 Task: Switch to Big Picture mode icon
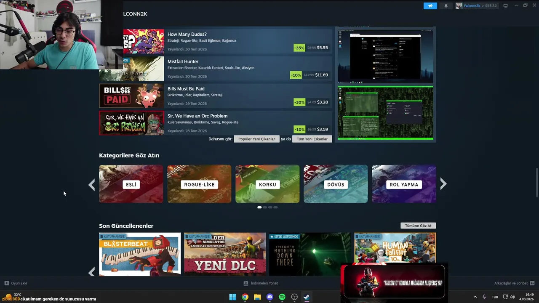pos(506,6)
